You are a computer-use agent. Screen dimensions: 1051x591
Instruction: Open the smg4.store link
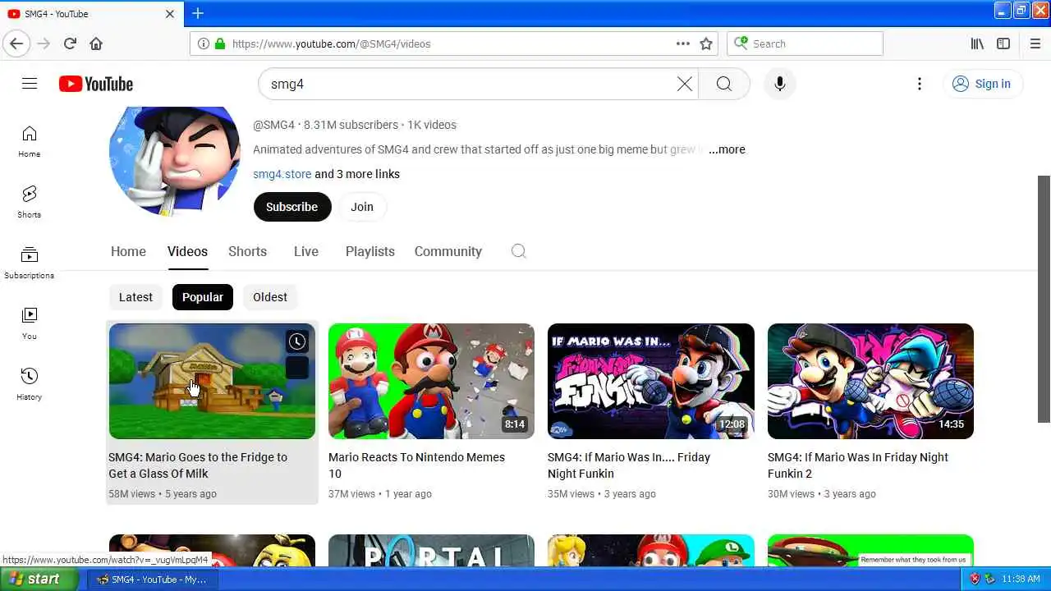pyautogui.click(x=282, y=174)
